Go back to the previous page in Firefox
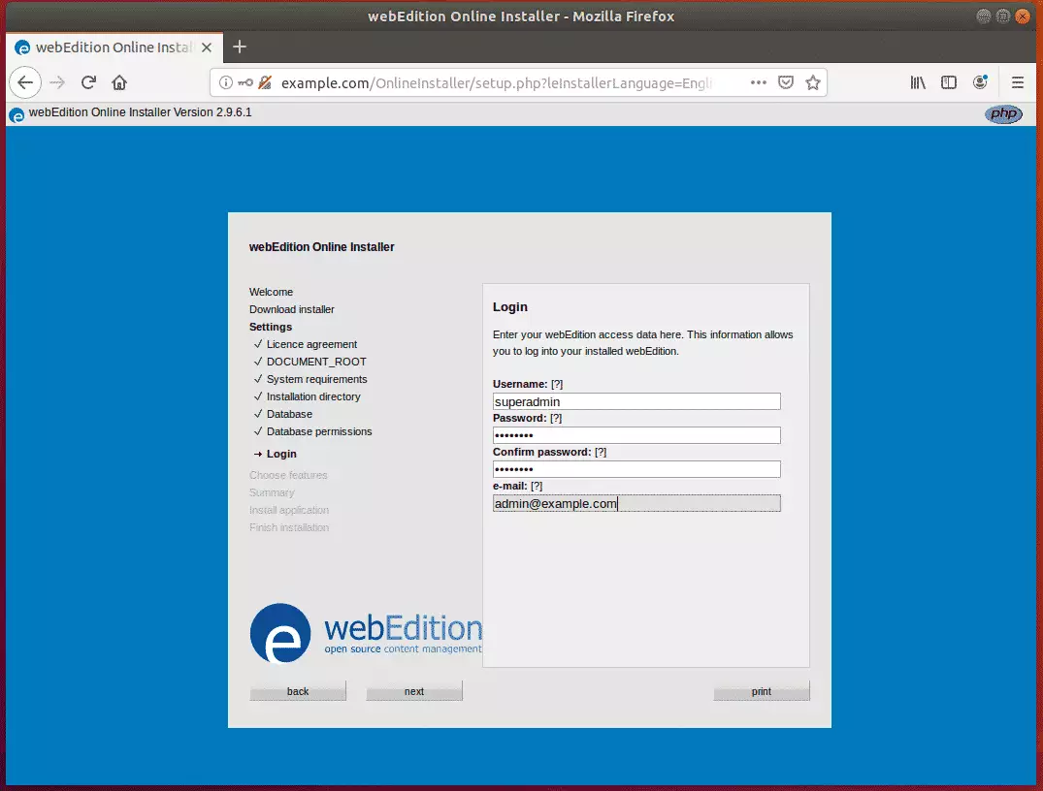 (25, 82)
